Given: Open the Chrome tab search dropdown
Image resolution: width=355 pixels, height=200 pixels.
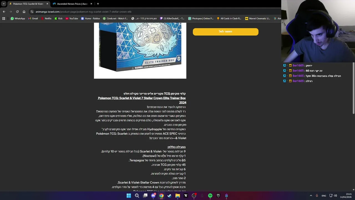Looking at the screenshot, I should (x=4, y=4).
